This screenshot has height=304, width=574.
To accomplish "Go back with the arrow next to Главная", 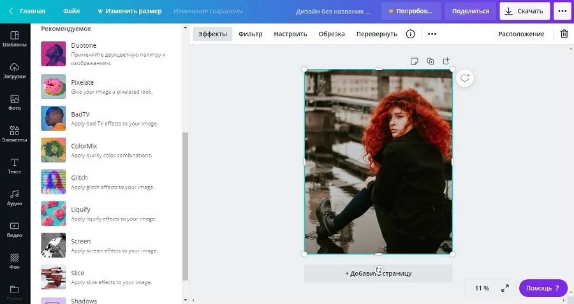I will 11,11.
